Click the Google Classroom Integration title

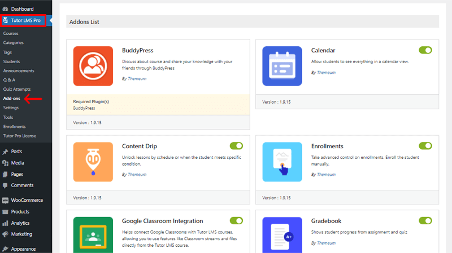[163, 221]
